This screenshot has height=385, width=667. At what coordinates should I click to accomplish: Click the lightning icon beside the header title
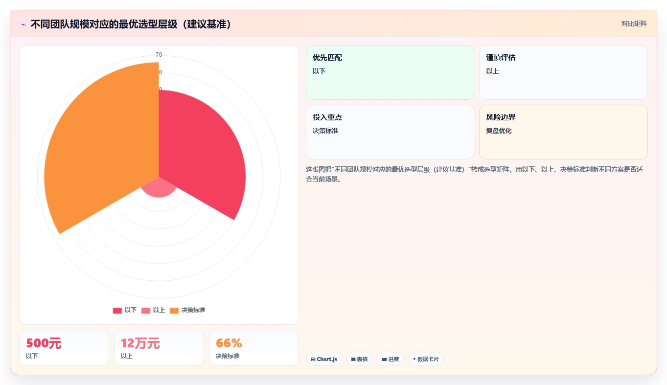pyautogui.click(x=23, y=24)
